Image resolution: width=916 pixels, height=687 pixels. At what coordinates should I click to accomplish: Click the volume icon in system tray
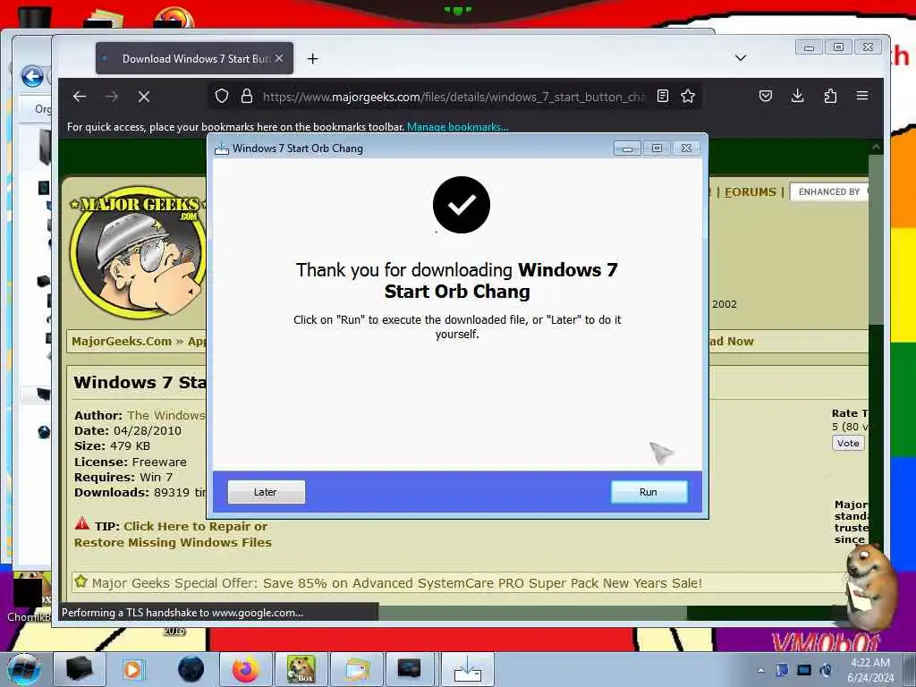pos(826,670)
